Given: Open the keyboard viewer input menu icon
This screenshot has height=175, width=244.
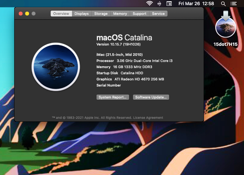Looking at the screenshot, I should (x=169, y=4).
